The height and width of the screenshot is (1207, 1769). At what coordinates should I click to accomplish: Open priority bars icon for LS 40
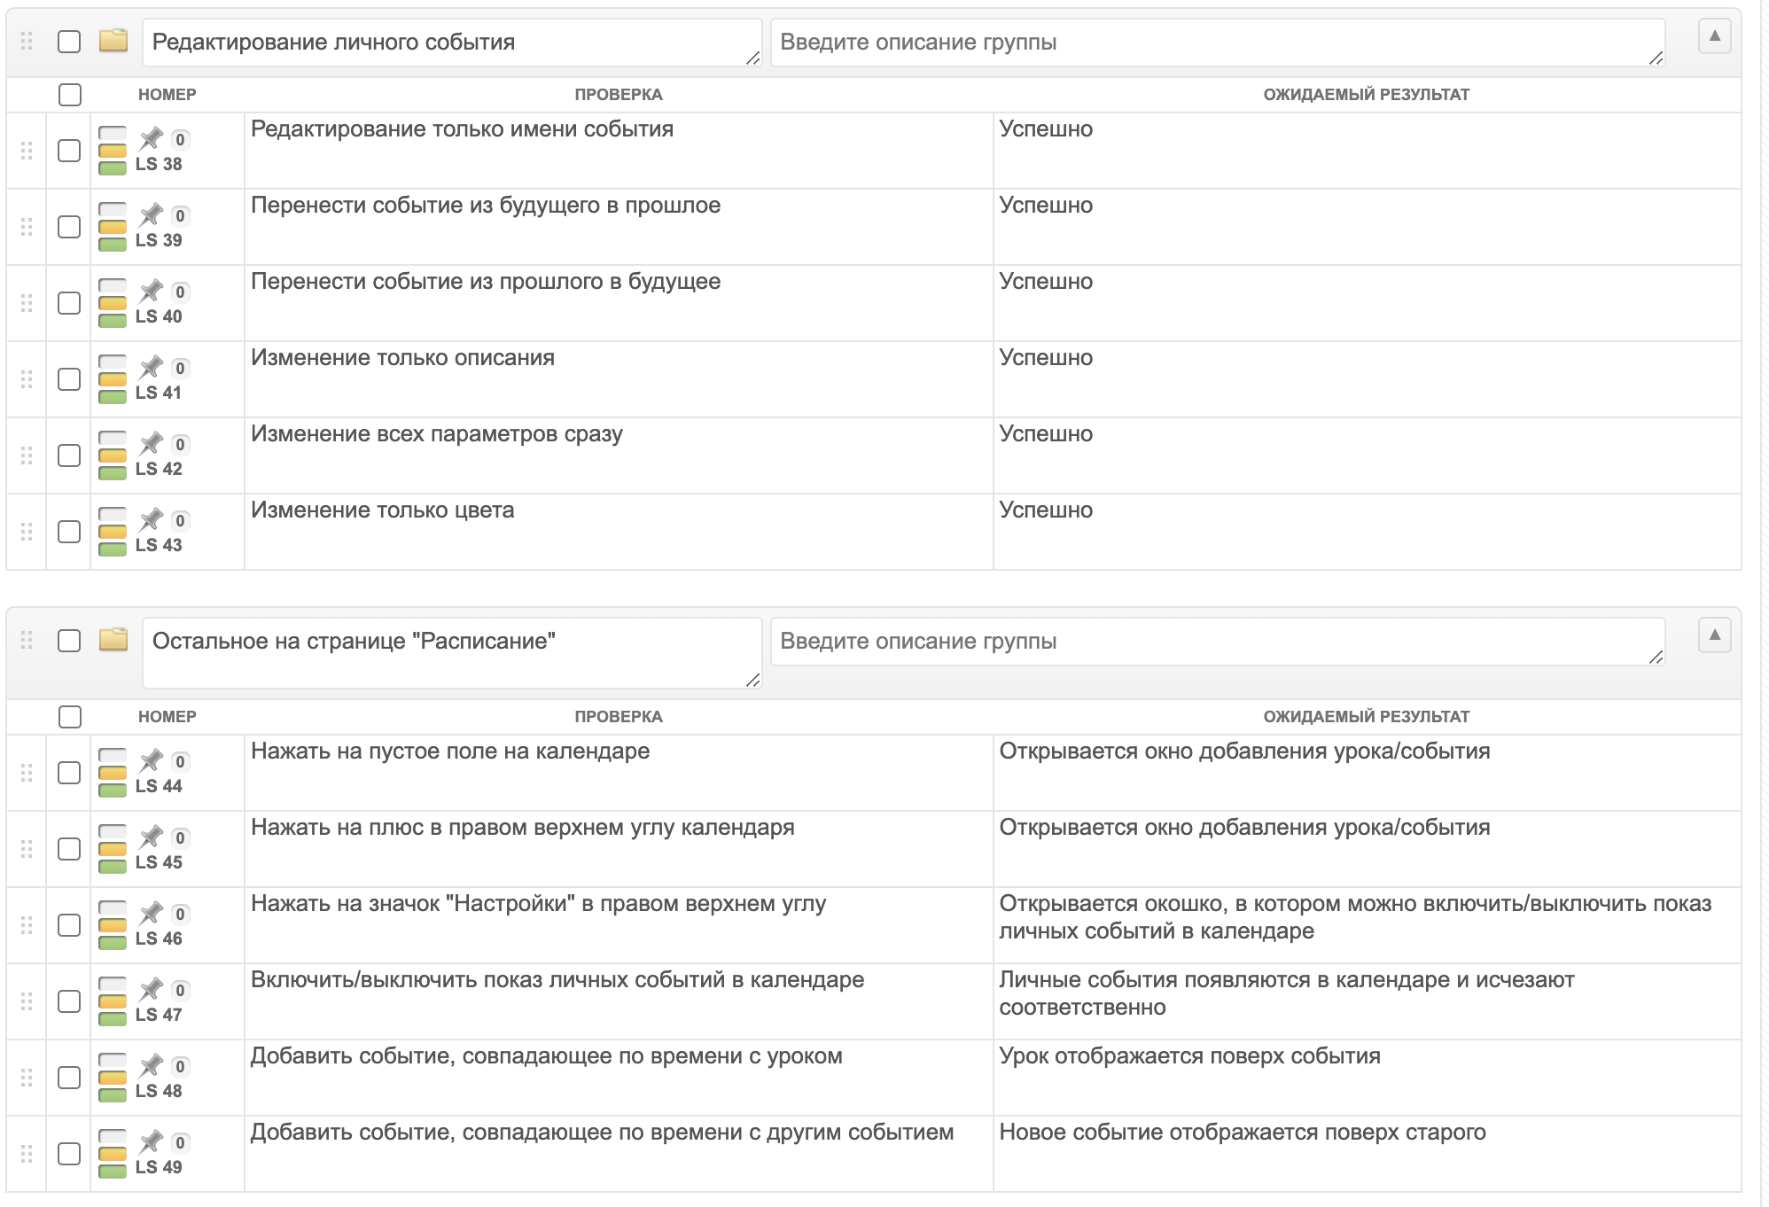[x=113, y=303]
